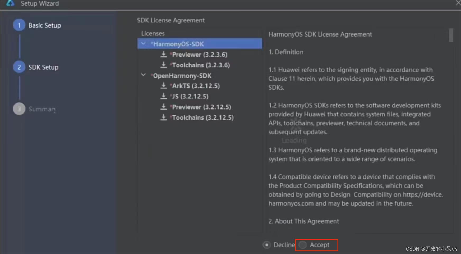
Task: Select Previewer (3.2.12.5) license entry
Action: coord(201,107)
